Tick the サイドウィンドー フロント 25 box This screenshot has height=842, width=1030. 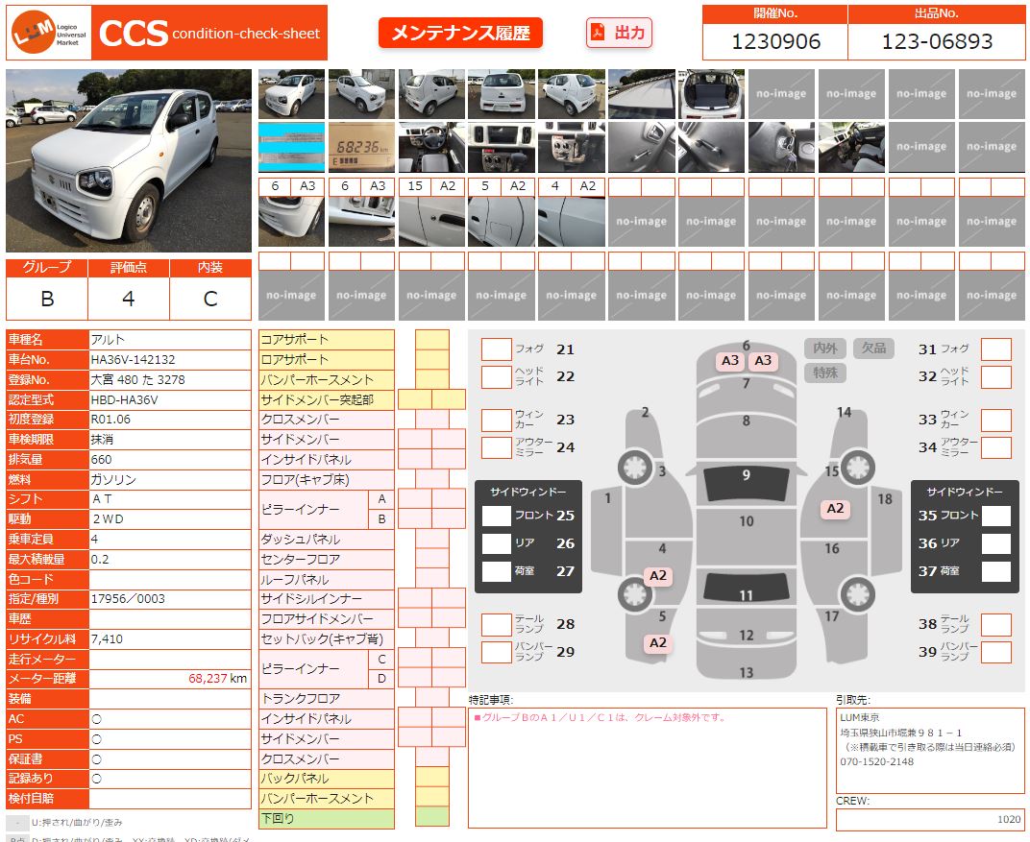497,516
